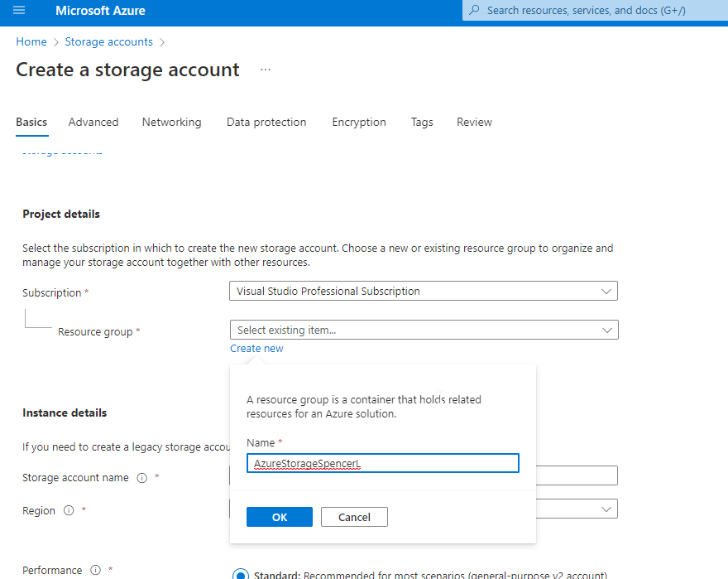Click the Project details heading
This screenshot has height=579, width=728.
(x=61, y=214)
